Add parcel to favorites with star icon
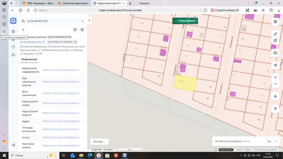Image resolution: width=283 pixels, height=159 pixels. pyautogui.click(x=75, y=30)
